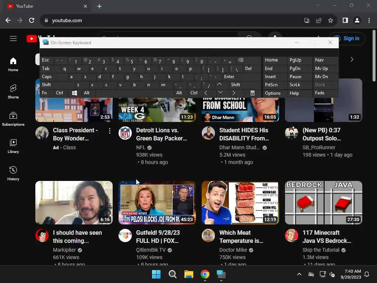Click the page vertical scrollbar
The width and height of the screenshot is (377, 283).
[374, 55]
